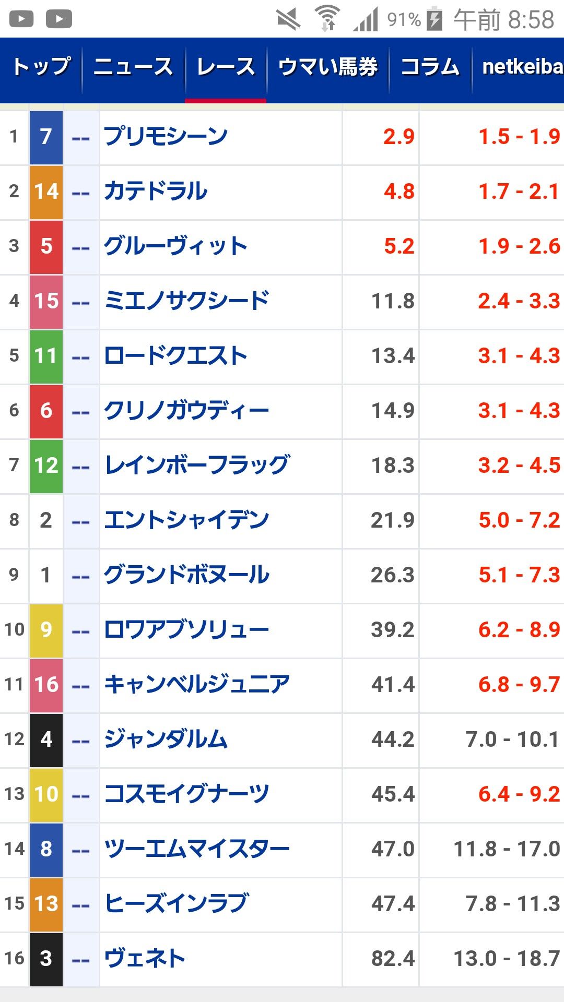Select the レース tab
Screen dimensions: 564x1002
226,67
